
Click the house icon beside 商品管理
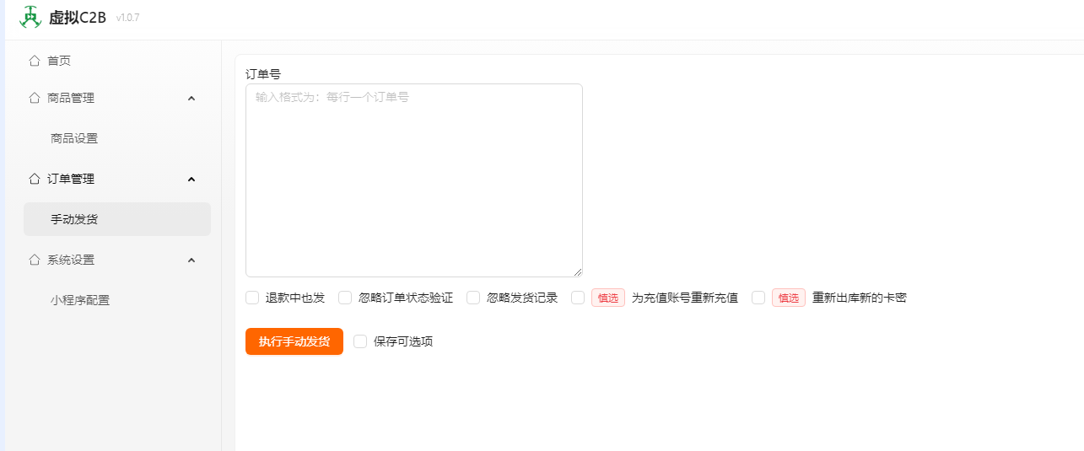[35, 98]
